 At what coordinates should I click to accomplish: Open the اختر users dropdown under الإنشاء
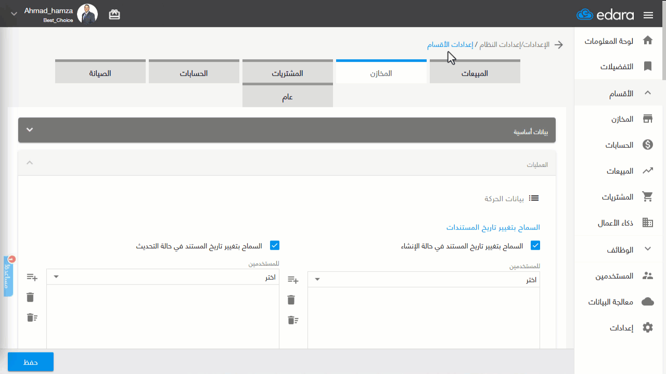click(424, 279)
